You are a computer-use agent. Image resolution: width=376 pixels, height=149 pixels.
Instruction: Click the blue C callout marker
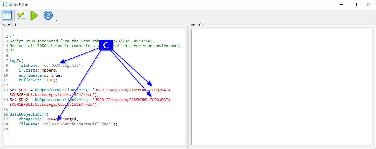[x=106, y=45]
